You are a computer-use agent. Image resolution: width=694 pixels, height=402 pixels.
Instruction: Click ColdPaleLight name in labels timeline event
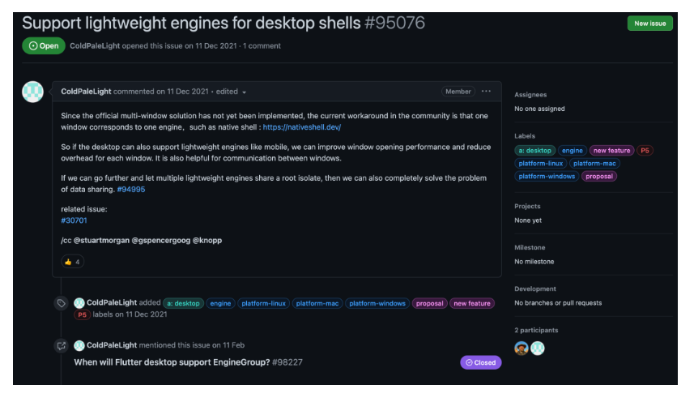112,302
